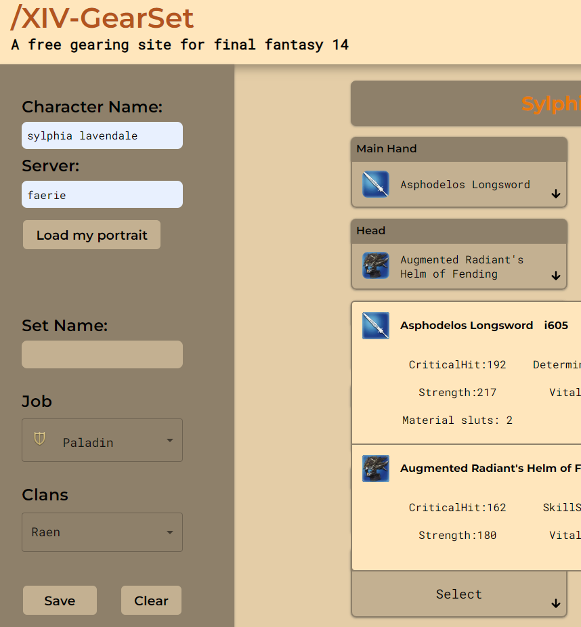Click the Asphodelos Longsword name in Main Hand slot

coord(465,185)
